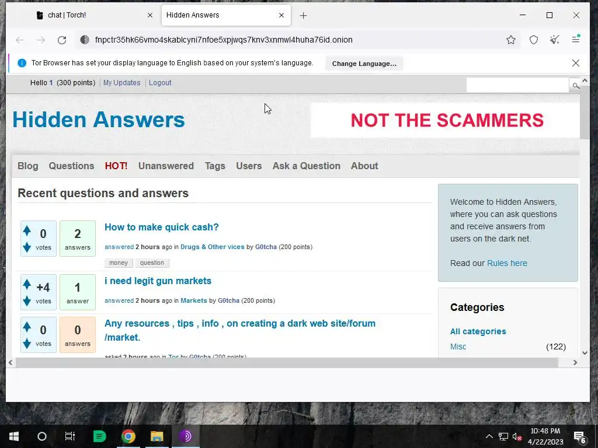Open Chrome from the taskbar

pyautogui.click(x=128, y=436)
